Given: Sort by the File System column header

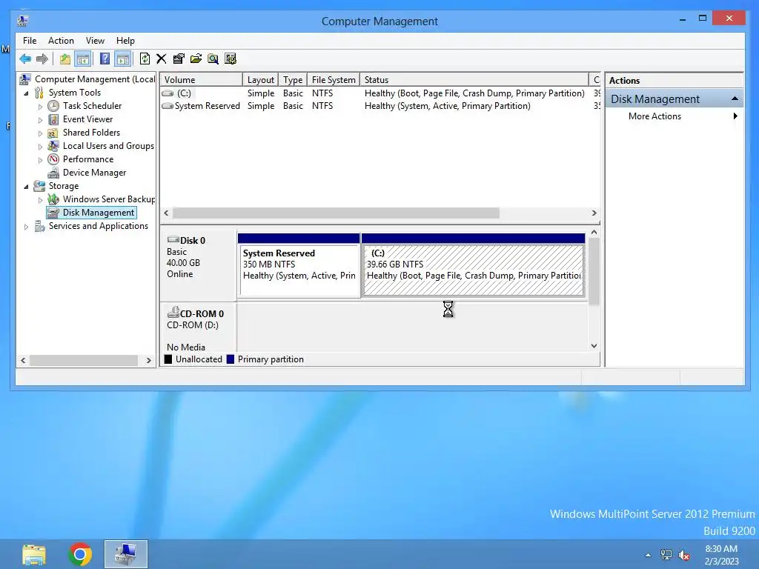Looking at the screenshot, I should (x=334, y=80).
